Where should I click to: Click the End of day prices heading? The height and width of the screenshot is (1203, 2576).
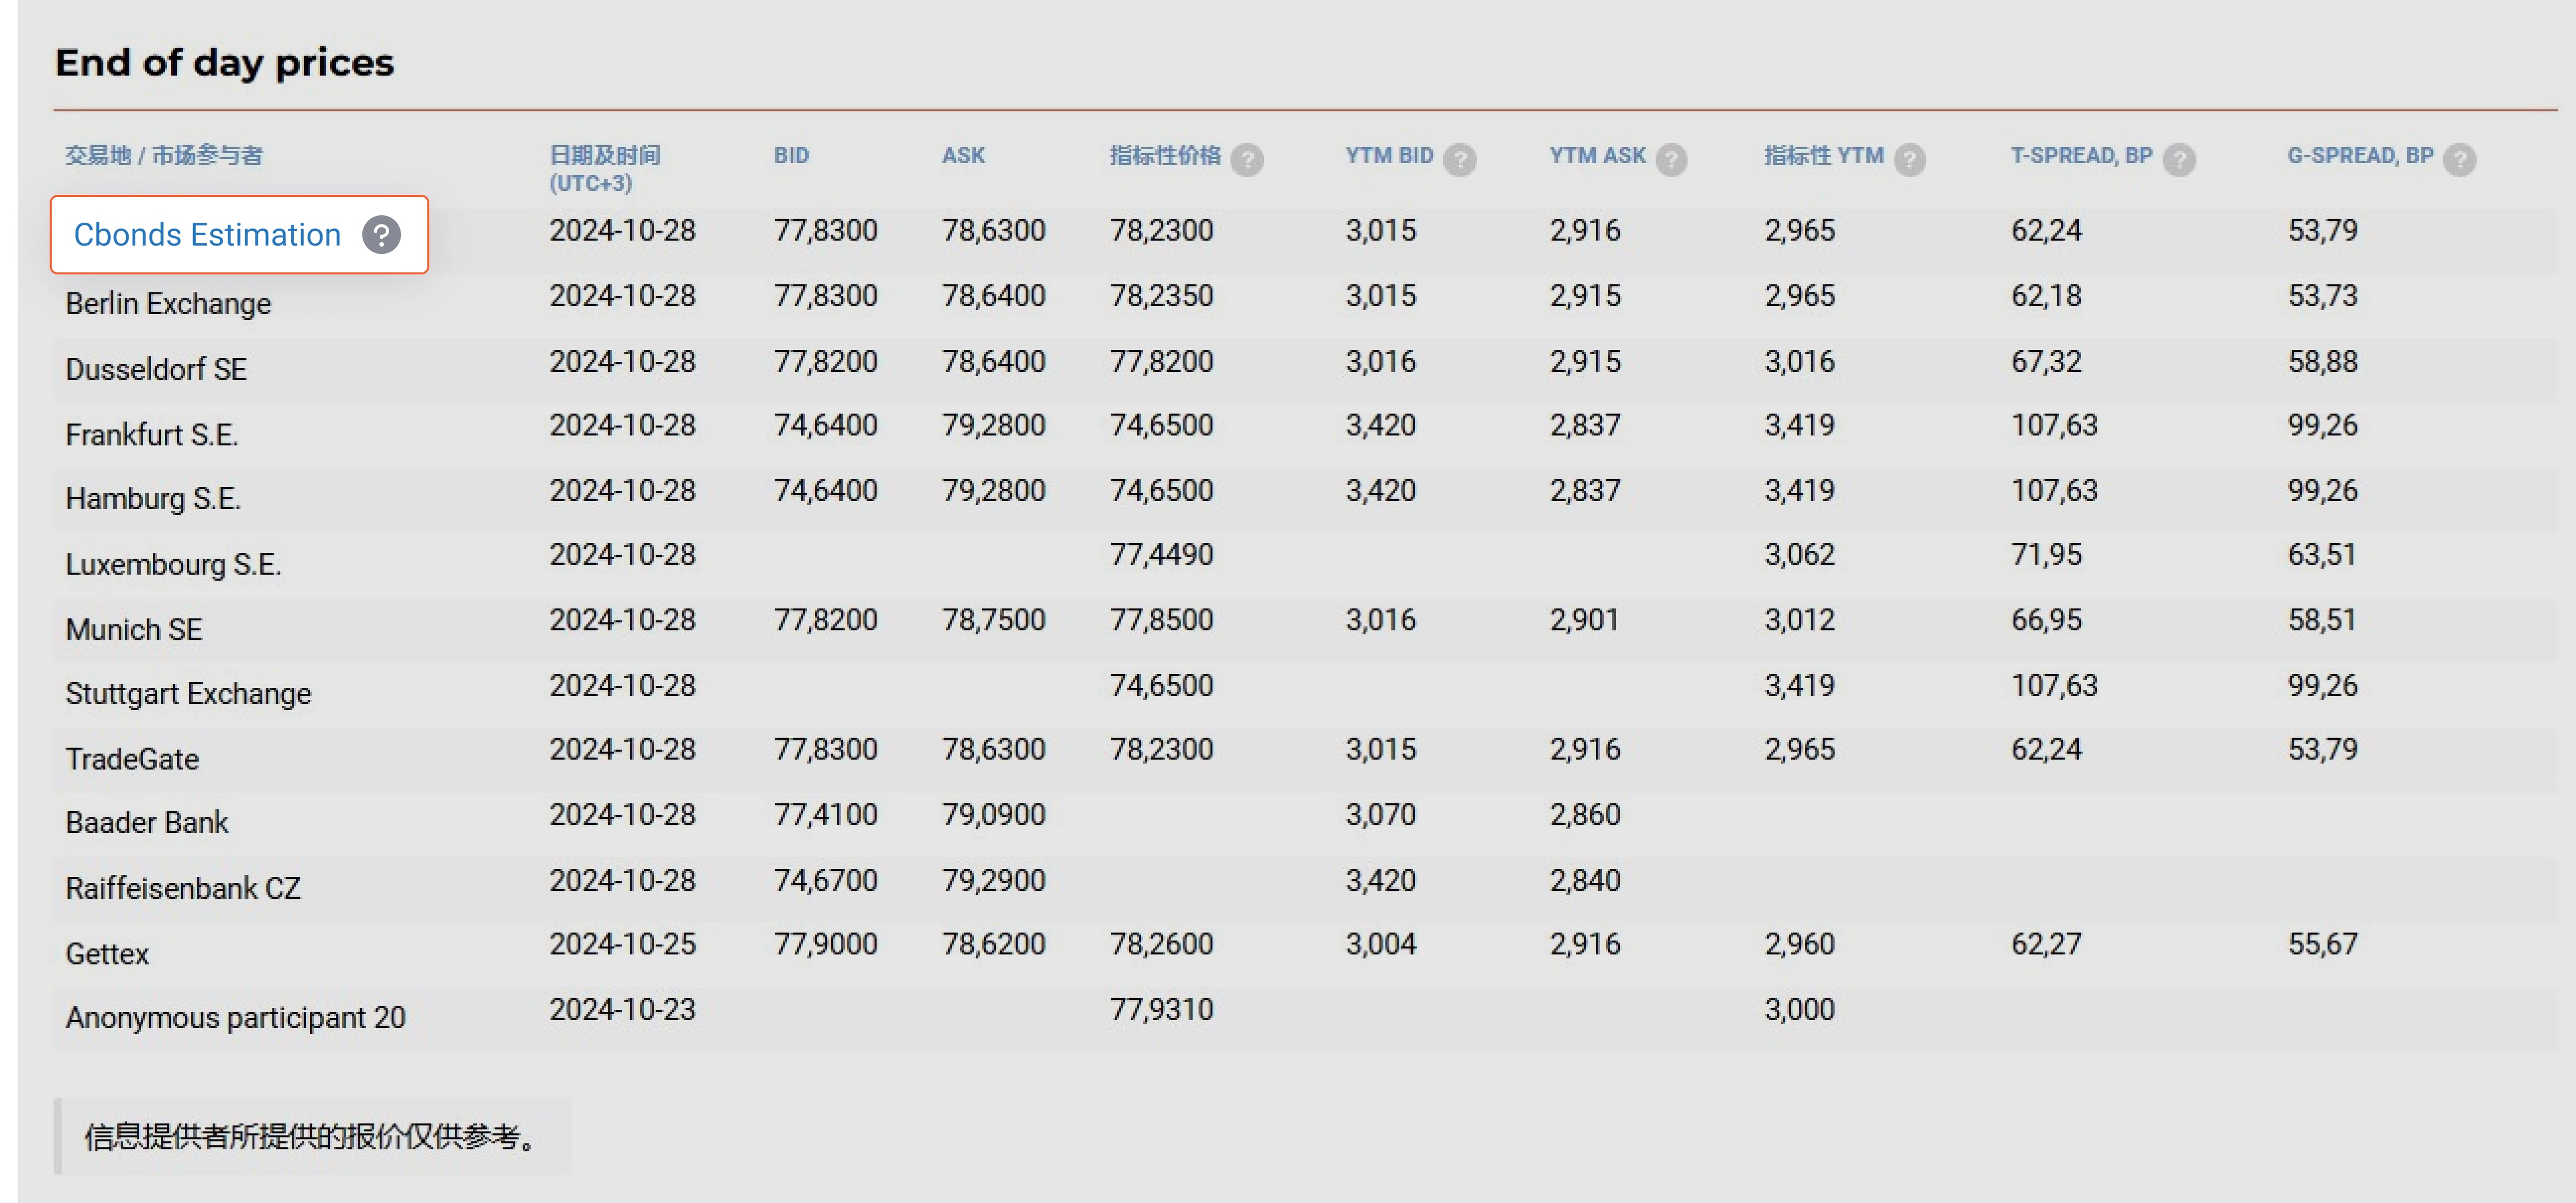(x=224, y=63)
